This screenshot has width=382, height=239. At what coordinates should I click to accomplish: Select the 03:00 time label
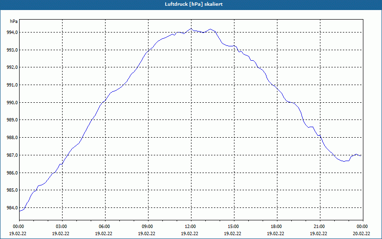pyautogui.click(x=63, y=227)
